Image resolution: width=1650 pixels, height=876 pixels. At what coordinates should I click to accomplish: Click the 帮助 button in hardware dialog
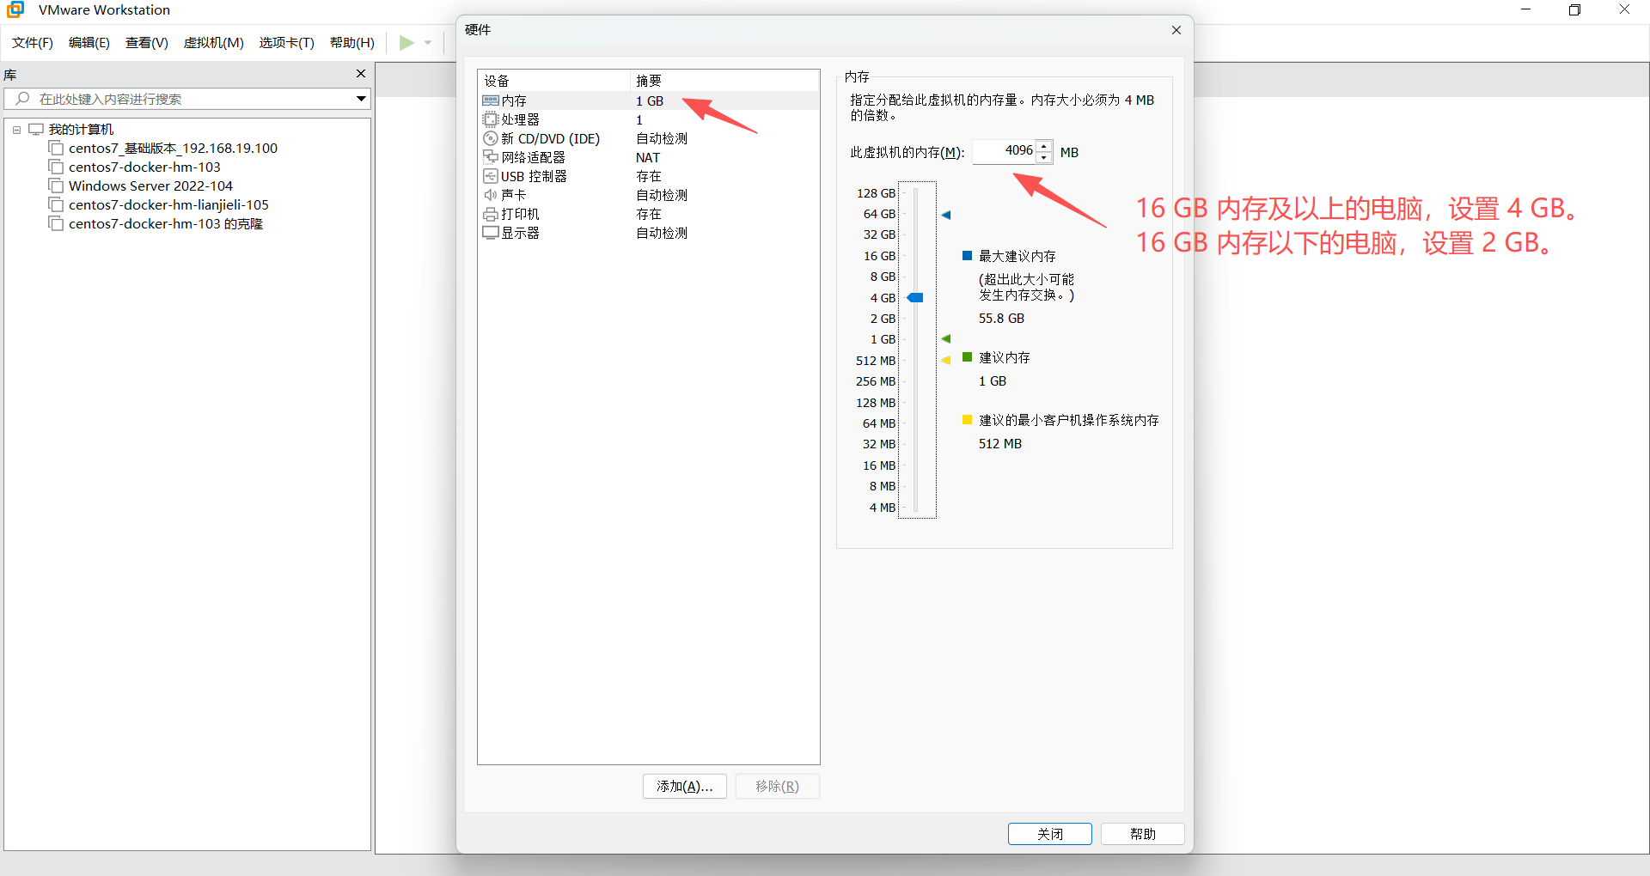click(1143, 834)
